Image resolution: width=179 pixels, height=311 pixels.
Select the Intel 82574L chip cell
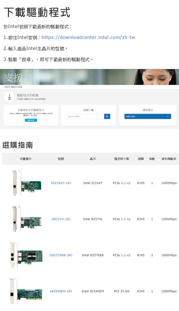coord(93,219)
